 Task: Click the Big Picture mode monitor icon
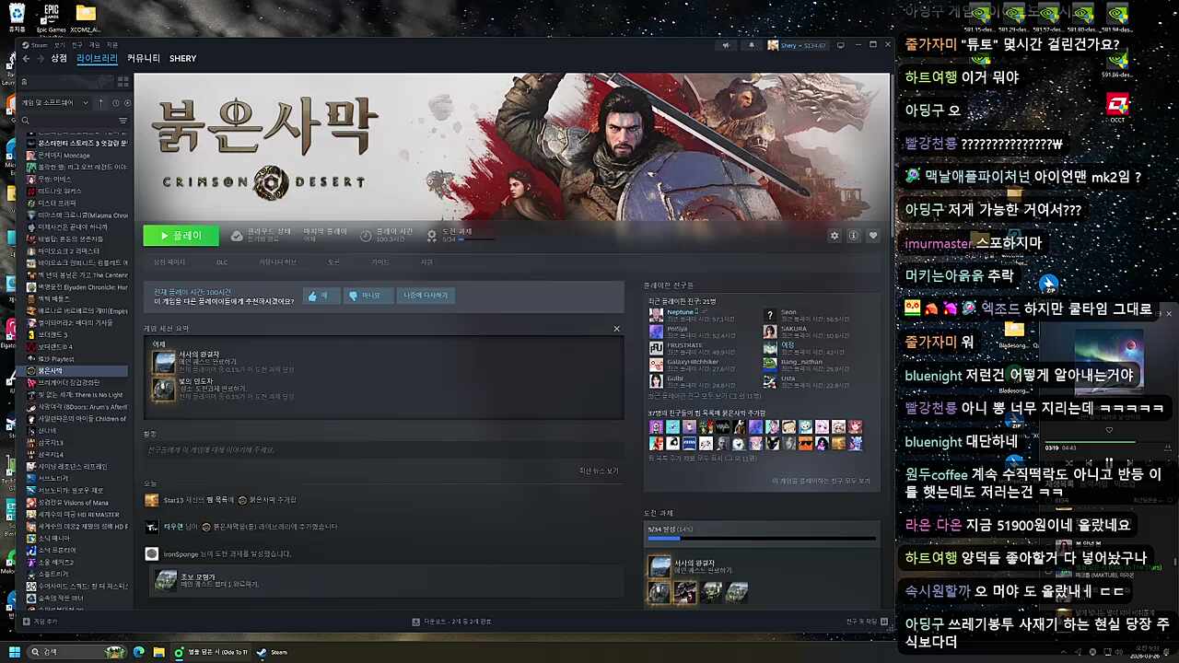click(841, 45)
